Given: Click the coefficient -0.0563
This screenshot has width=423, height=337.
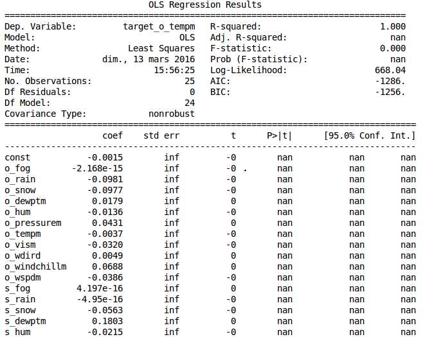Looking at the screenshot, I should [105, 310].
